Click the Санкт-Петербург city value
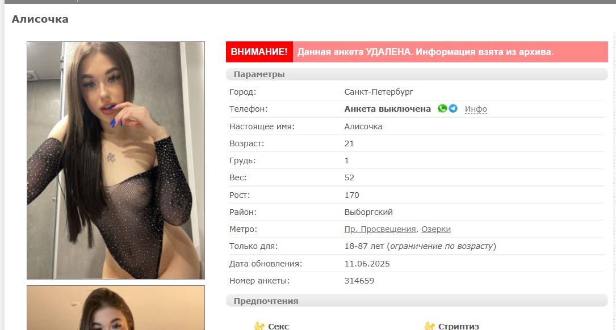 tap(379, 92)
